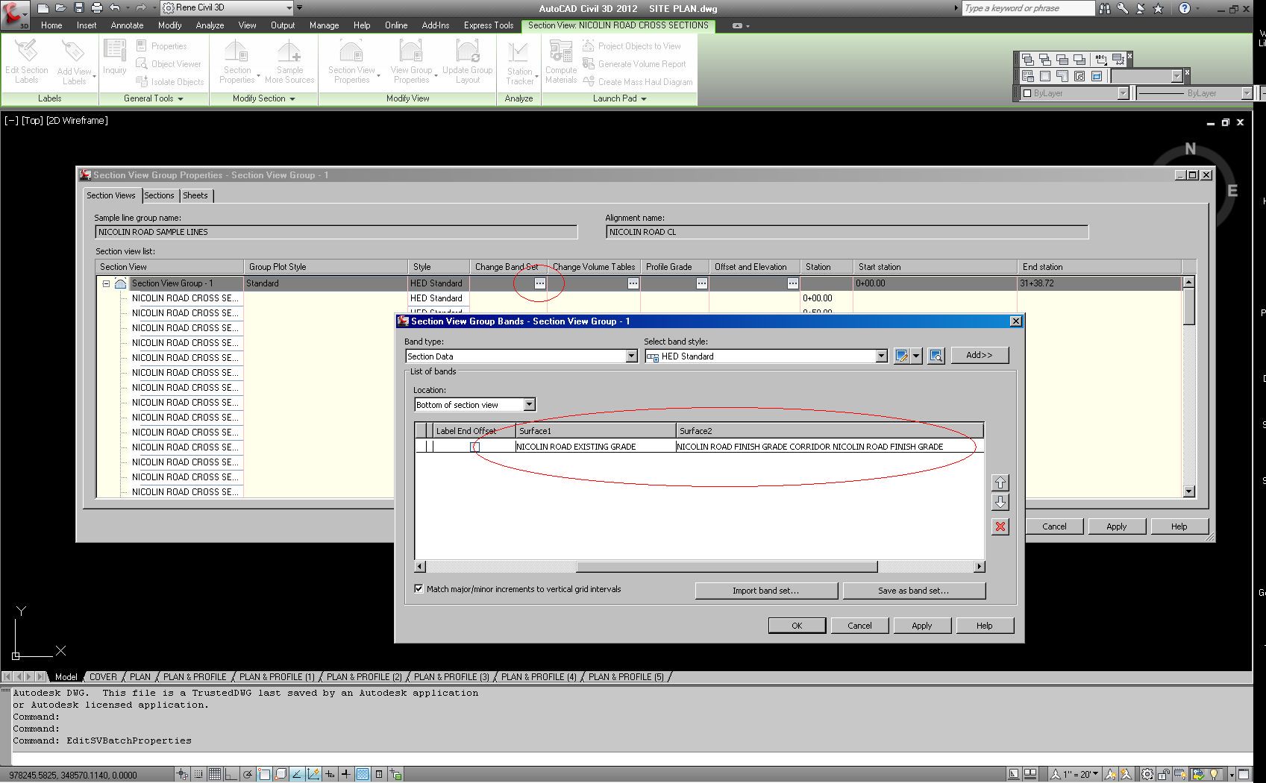Click the Inquiry tool icon

114,57
